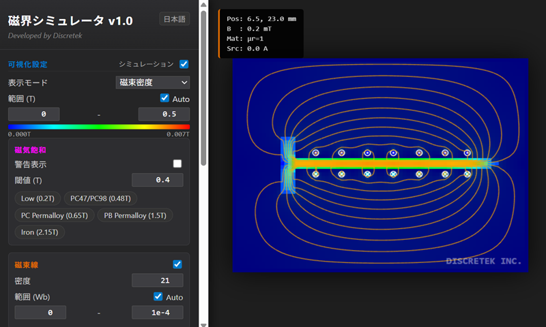Click the 閾値 (T) field showing 0.4
The height and width of the screenshot is (327, 546).
tap(158, 180)
